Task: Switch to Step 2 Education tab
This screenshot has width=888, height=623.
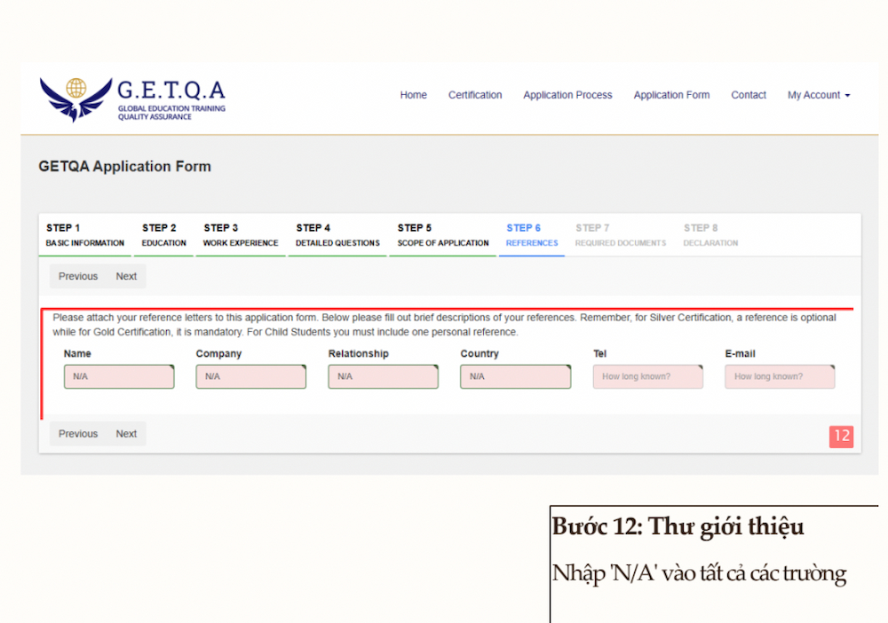Action: (x=164, y=235)
